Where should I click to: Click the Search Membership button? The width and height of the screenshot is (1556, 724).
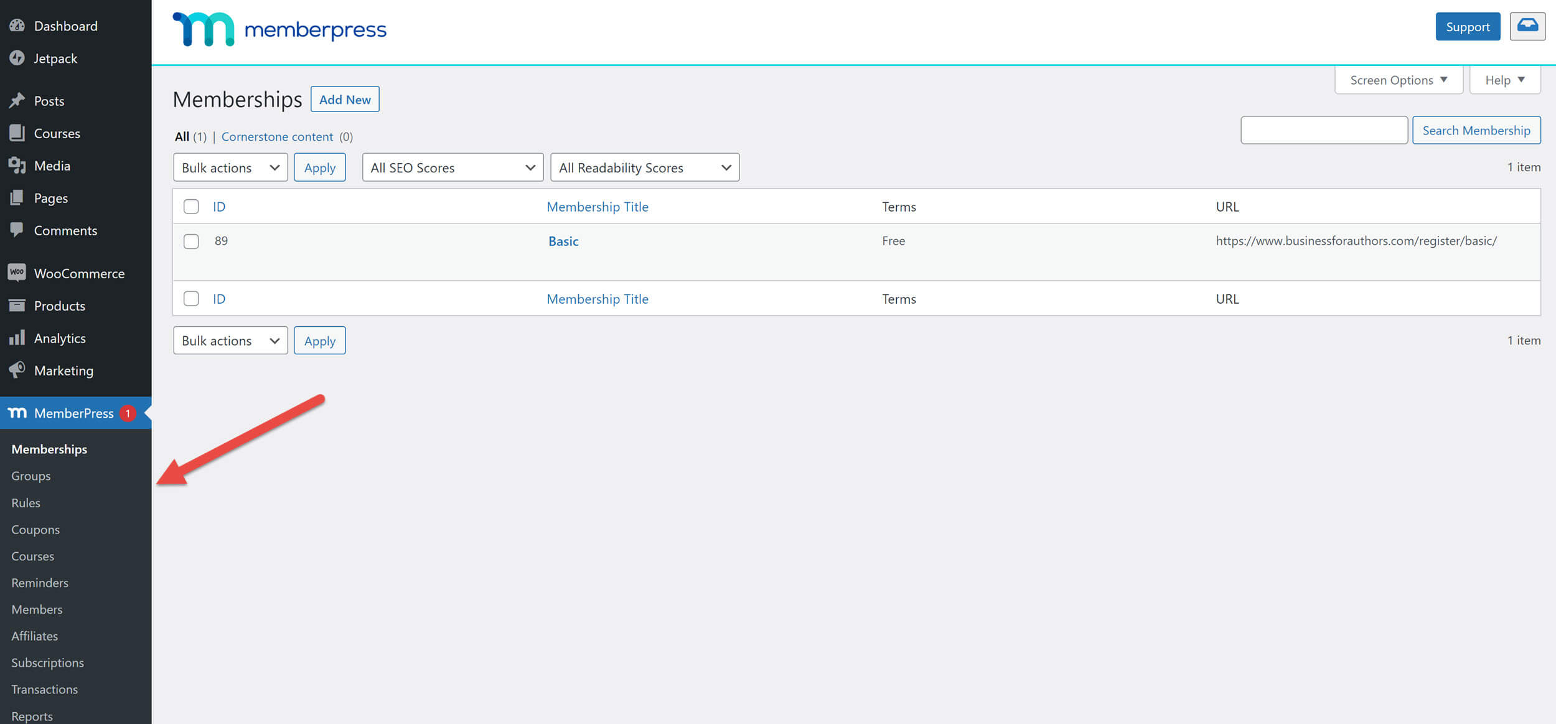point(1476,130)
